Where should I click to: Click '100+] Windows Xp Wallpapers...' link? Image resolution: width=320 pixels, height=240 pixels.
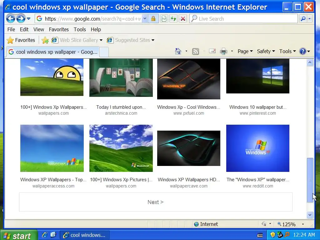53,107
